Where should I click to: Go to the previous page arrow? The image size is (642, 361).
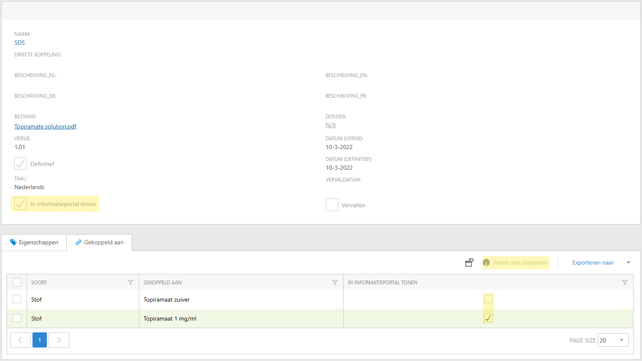(20, 340)
